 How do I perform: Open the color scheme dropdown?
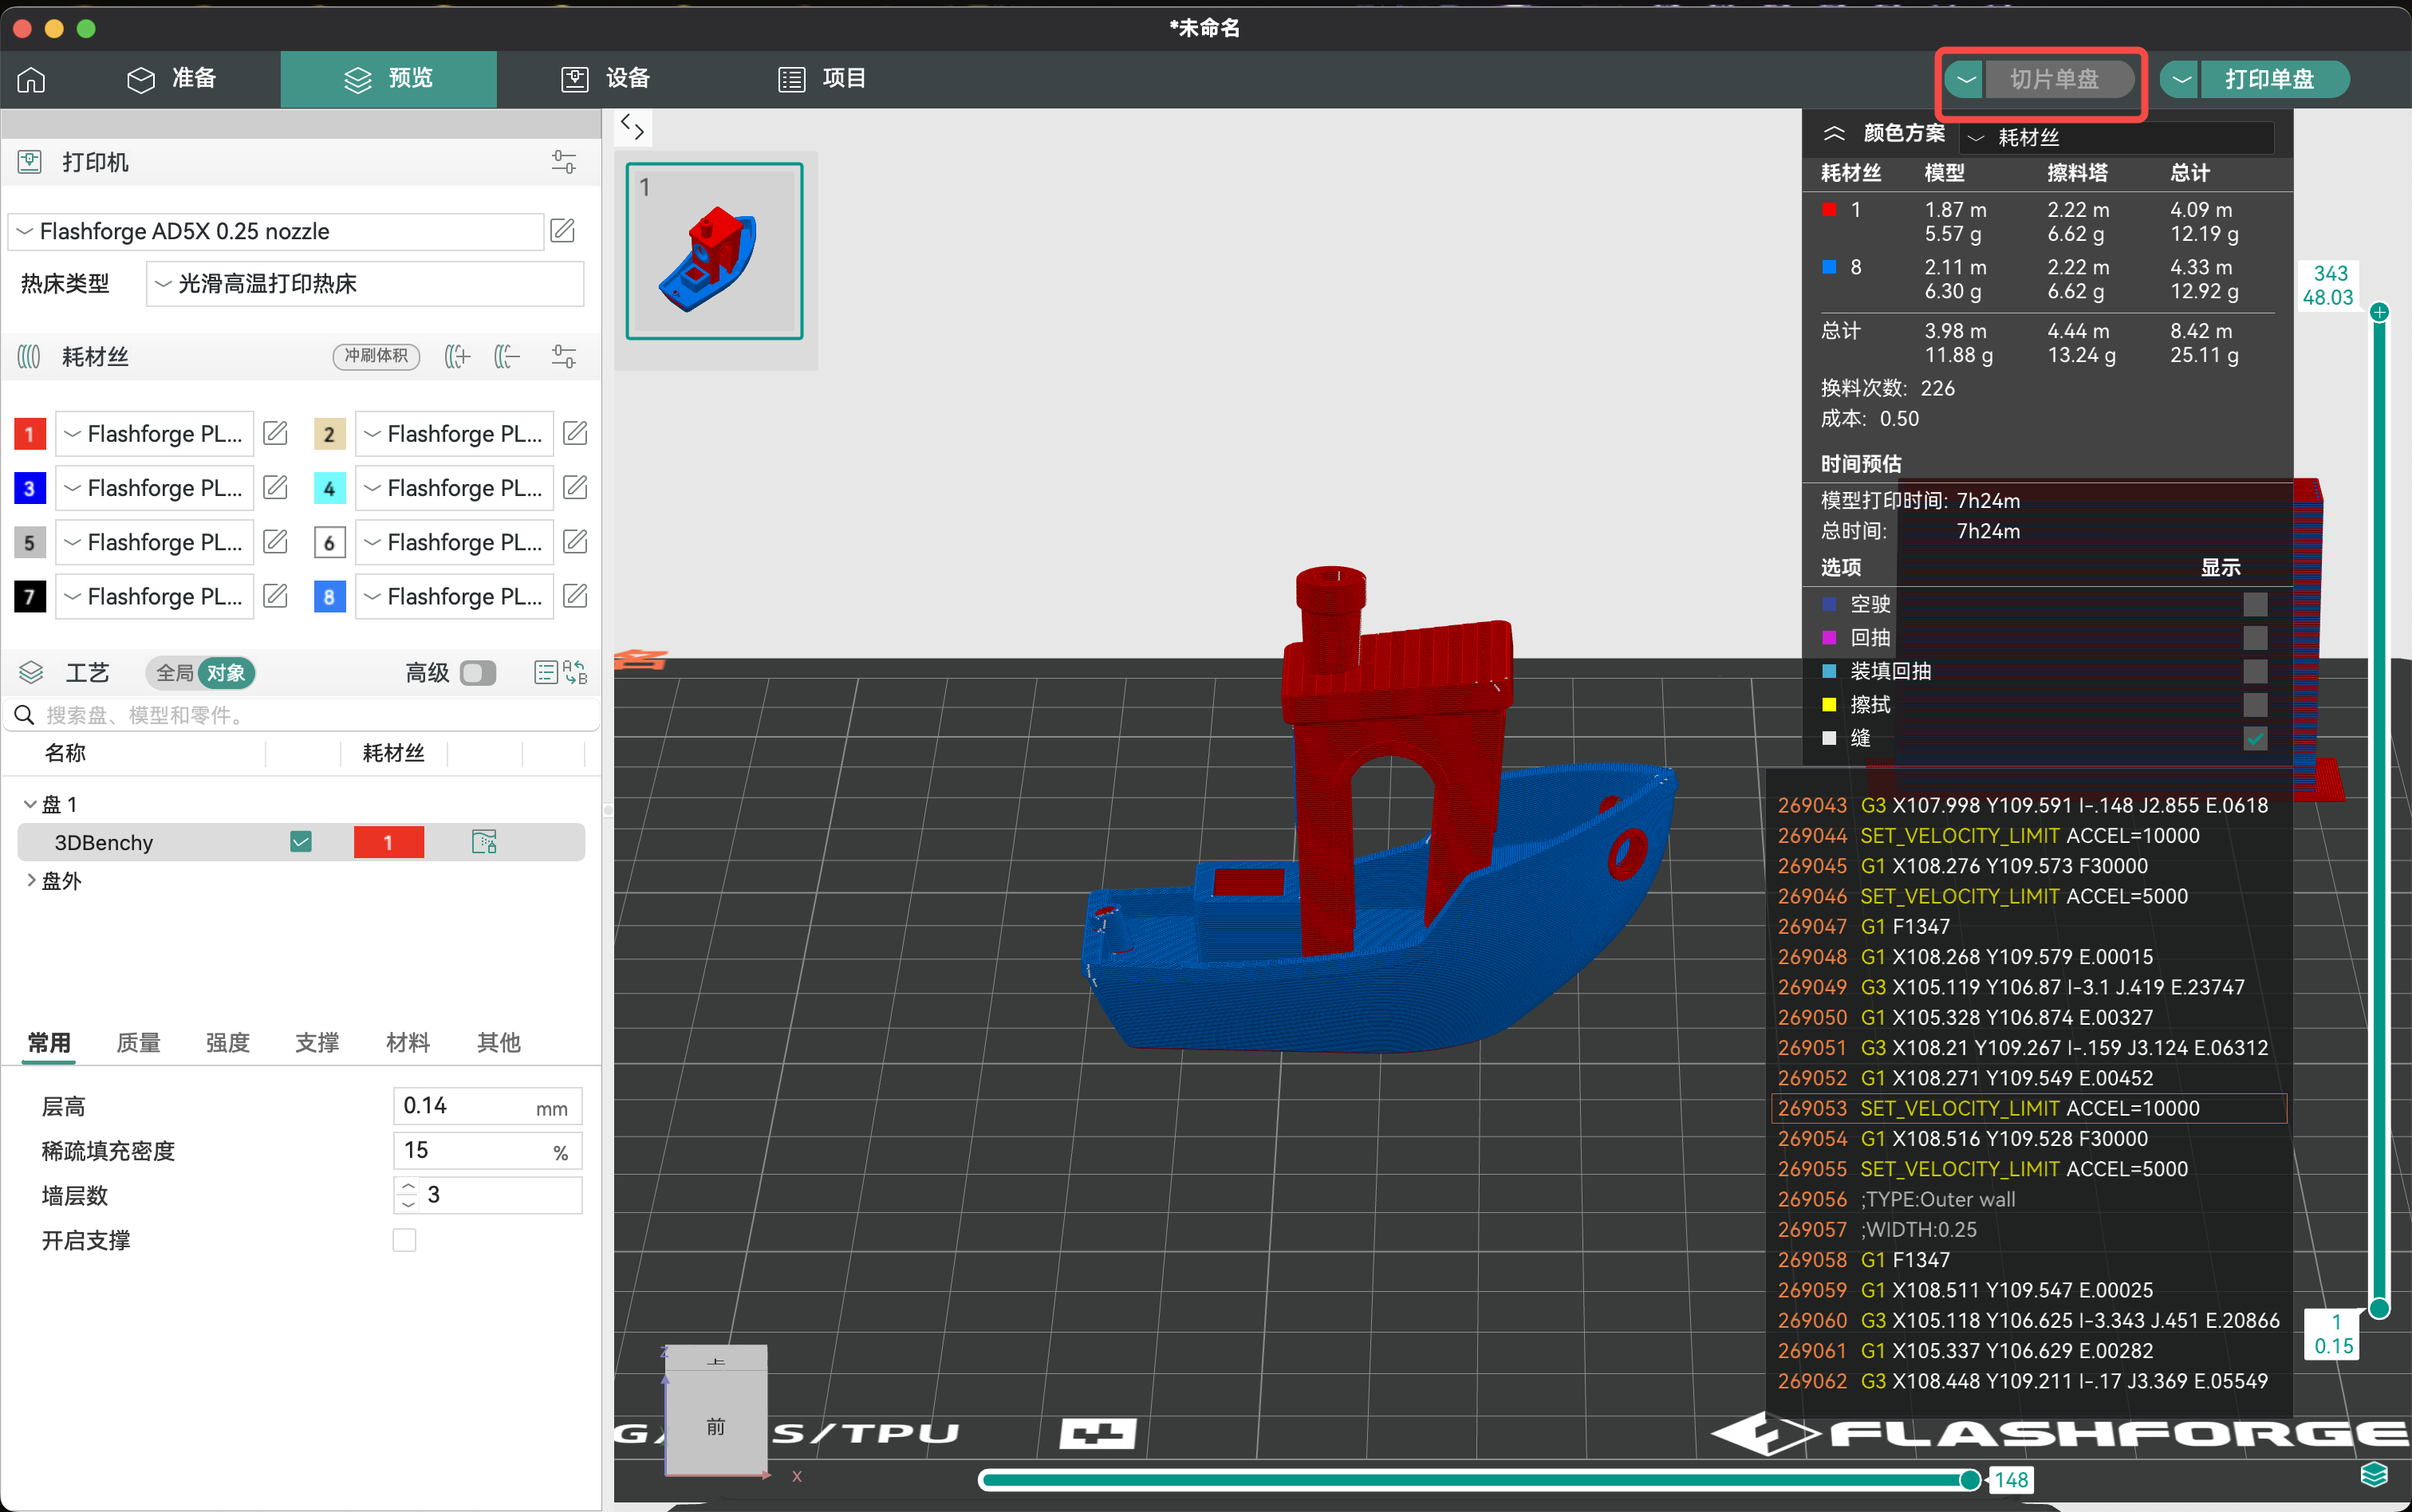click(2117, 137)
